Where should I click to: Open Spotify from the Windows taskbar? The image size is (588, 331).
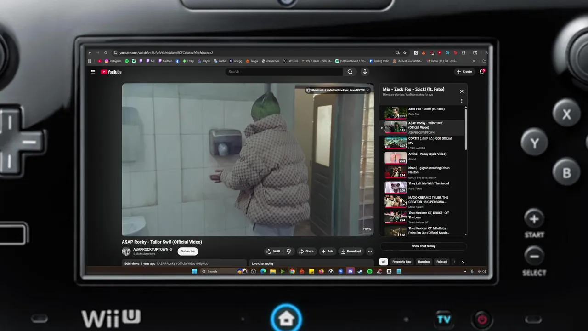coord(370,272)
